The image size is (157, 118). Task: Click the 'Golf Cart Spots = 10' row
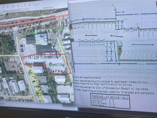tap(103, 103)
